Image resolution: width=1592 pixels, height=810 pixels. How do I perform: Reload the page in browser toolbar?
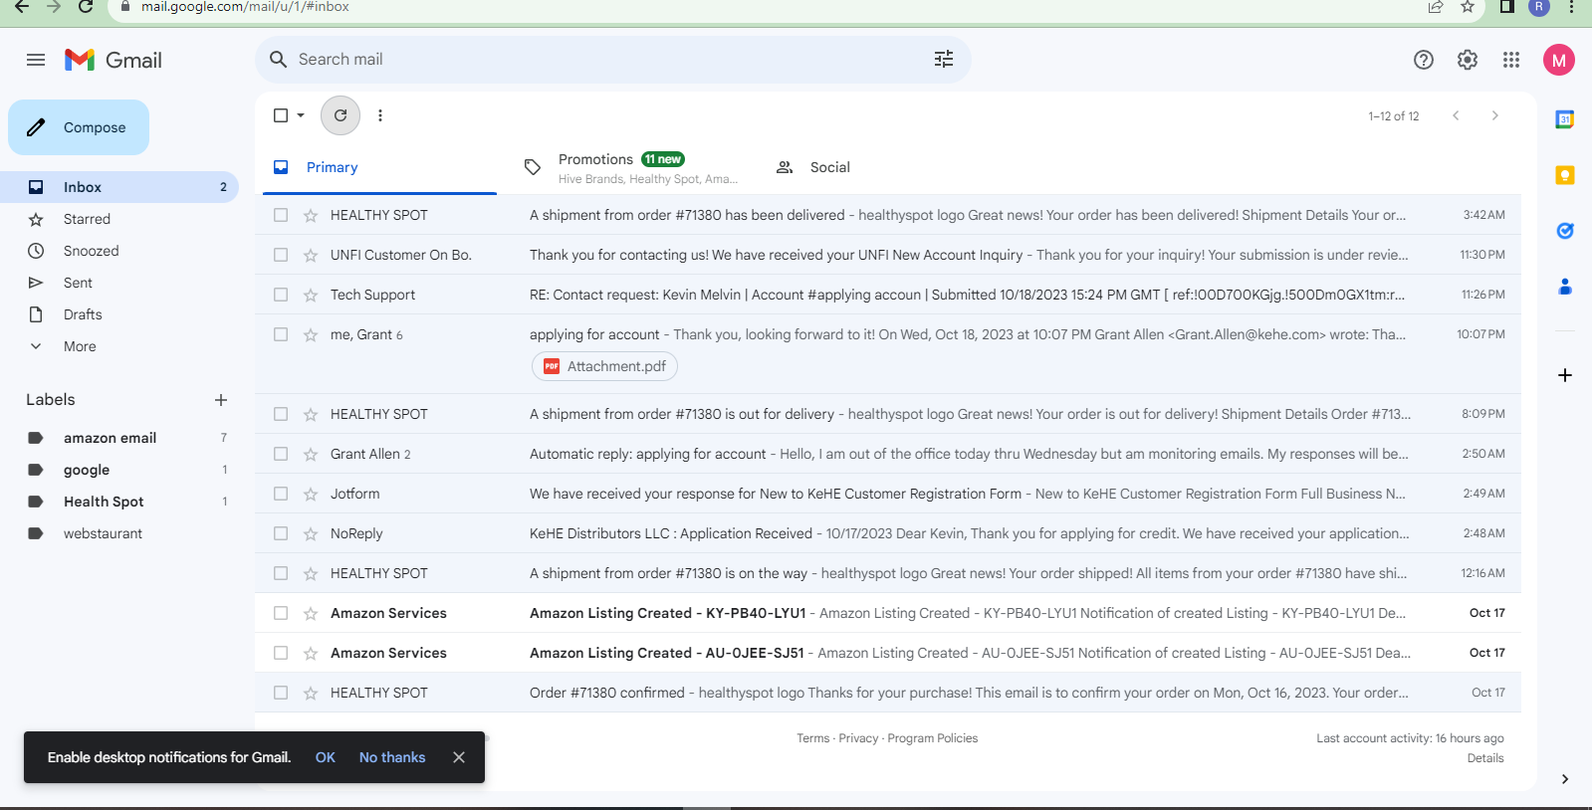pyautogui.click(x=86, y=6)
